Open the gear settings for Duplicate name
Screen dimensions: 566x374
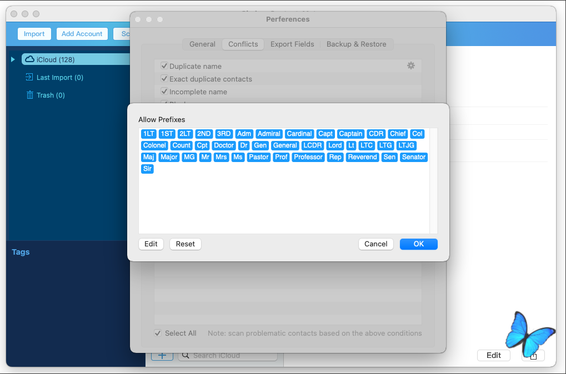tap(411, 65)
